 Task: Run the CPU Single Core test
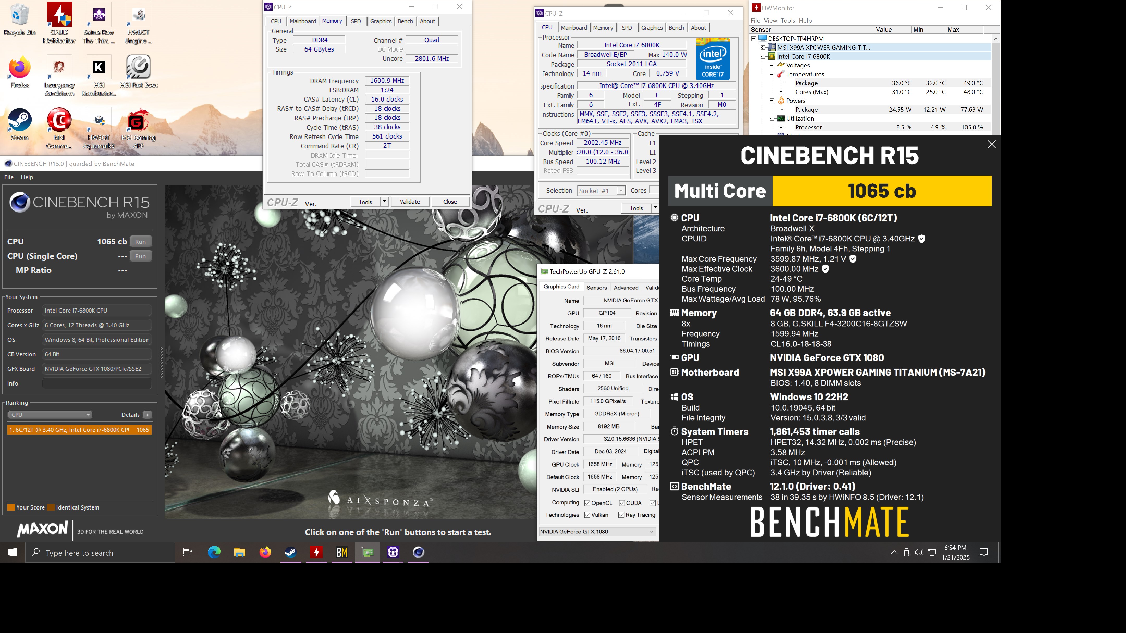coord(140,256)
